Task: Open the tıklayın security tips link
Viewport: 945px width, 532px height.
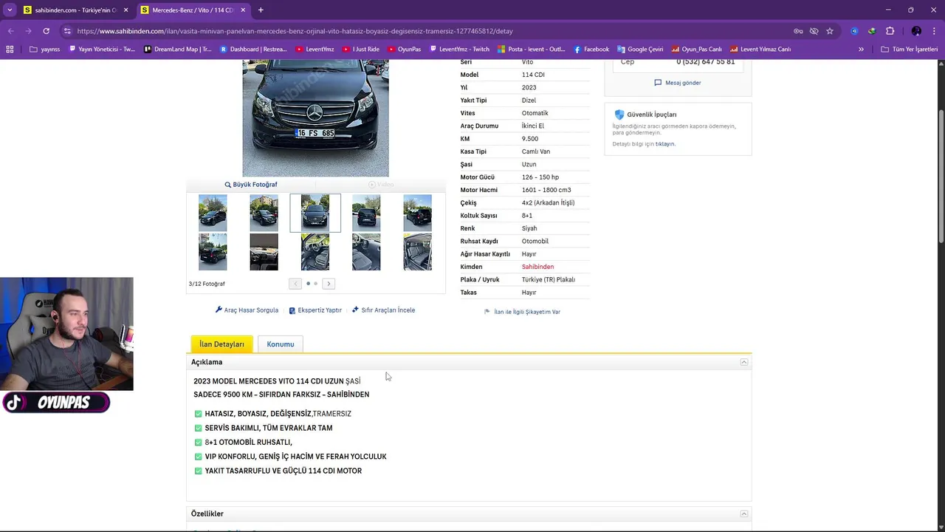Action: 664,144
